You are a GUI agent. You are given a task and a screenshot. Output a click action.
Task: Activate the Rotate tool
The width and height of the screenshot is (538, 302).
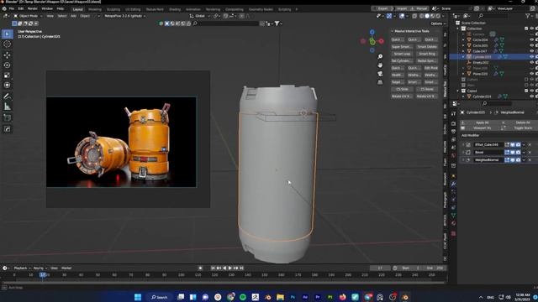[x=7, y=65]
